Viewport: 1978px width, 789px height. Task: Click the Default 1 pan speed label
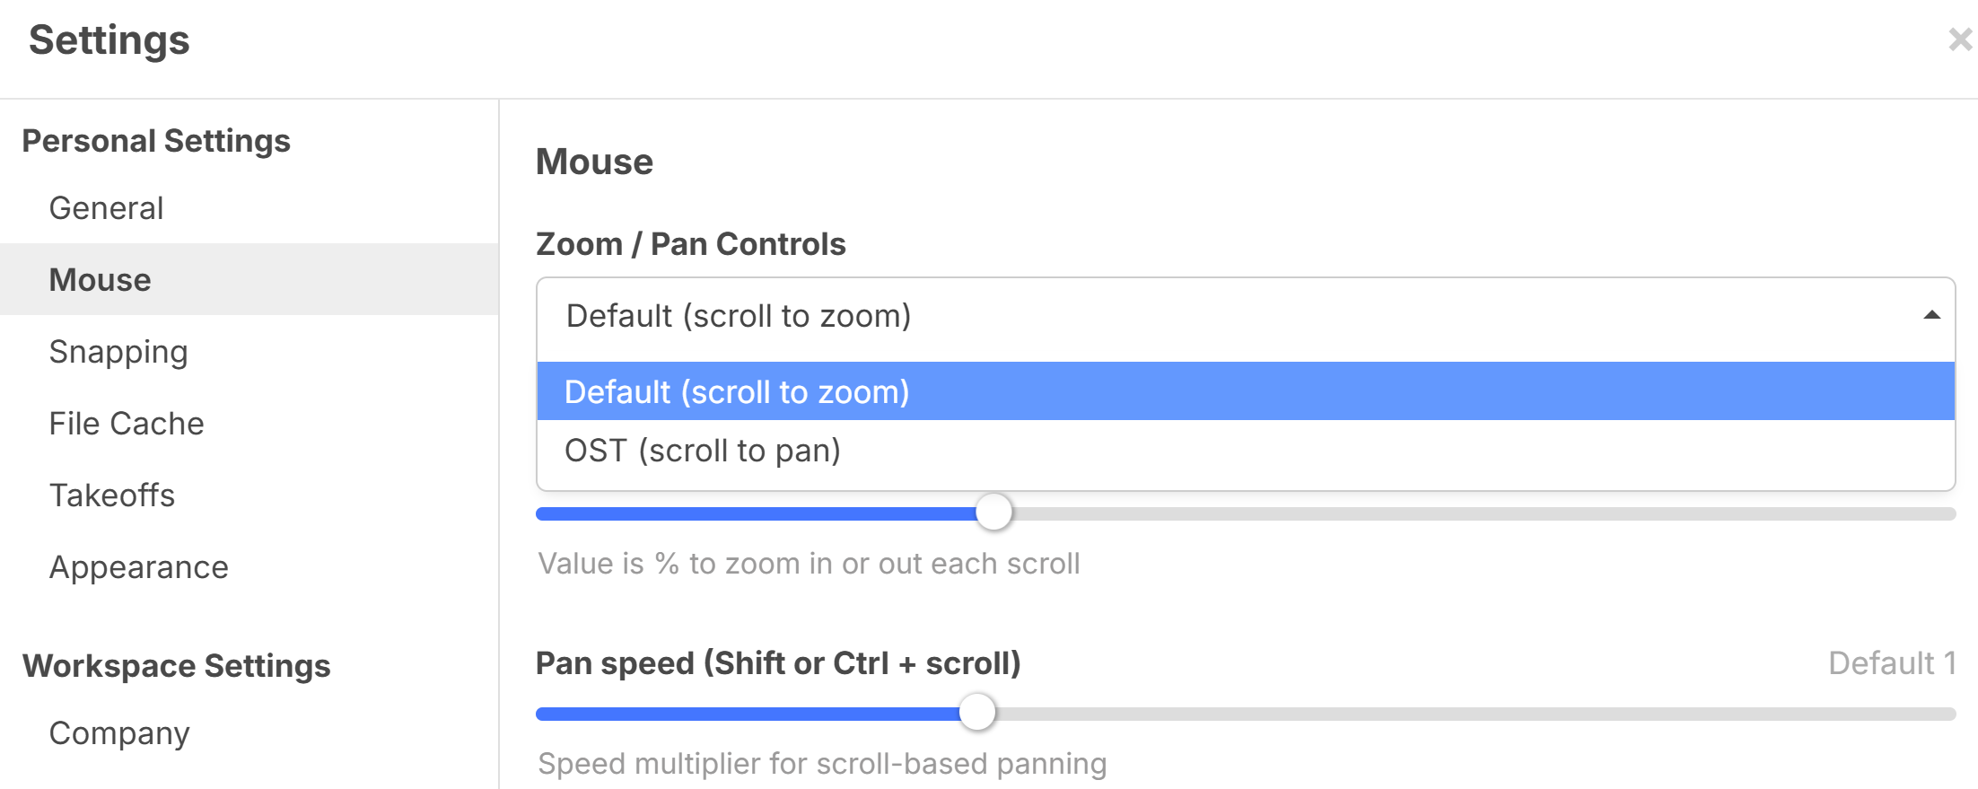click(1892, 663)
